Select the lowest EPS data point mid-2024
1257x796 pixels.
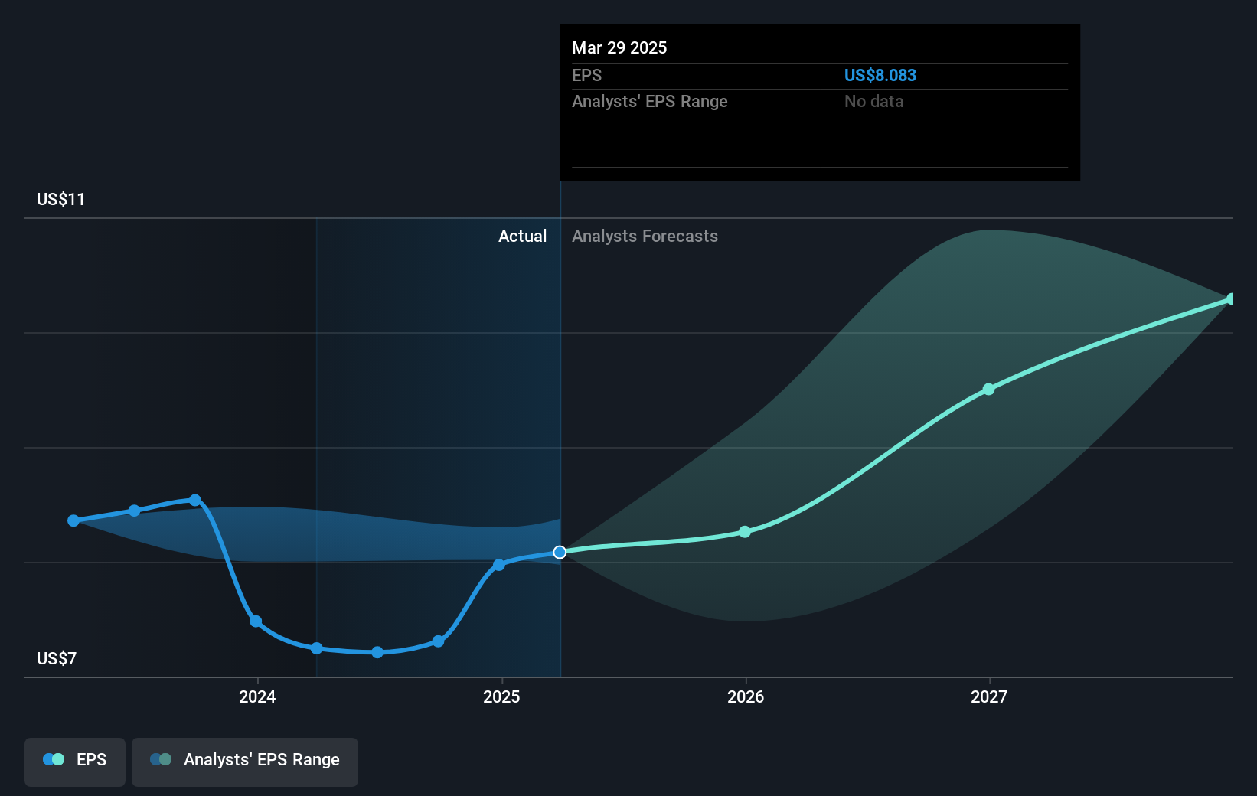(377, 652)
